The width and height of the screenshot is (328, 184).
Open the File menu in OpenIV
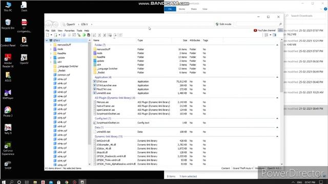[48, 31]
